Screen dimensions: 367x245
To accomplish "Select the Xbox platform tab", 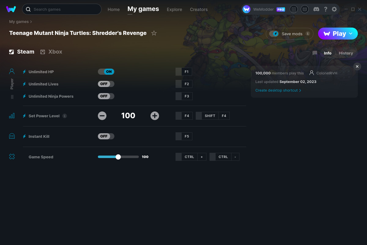I will pos(51,52).
